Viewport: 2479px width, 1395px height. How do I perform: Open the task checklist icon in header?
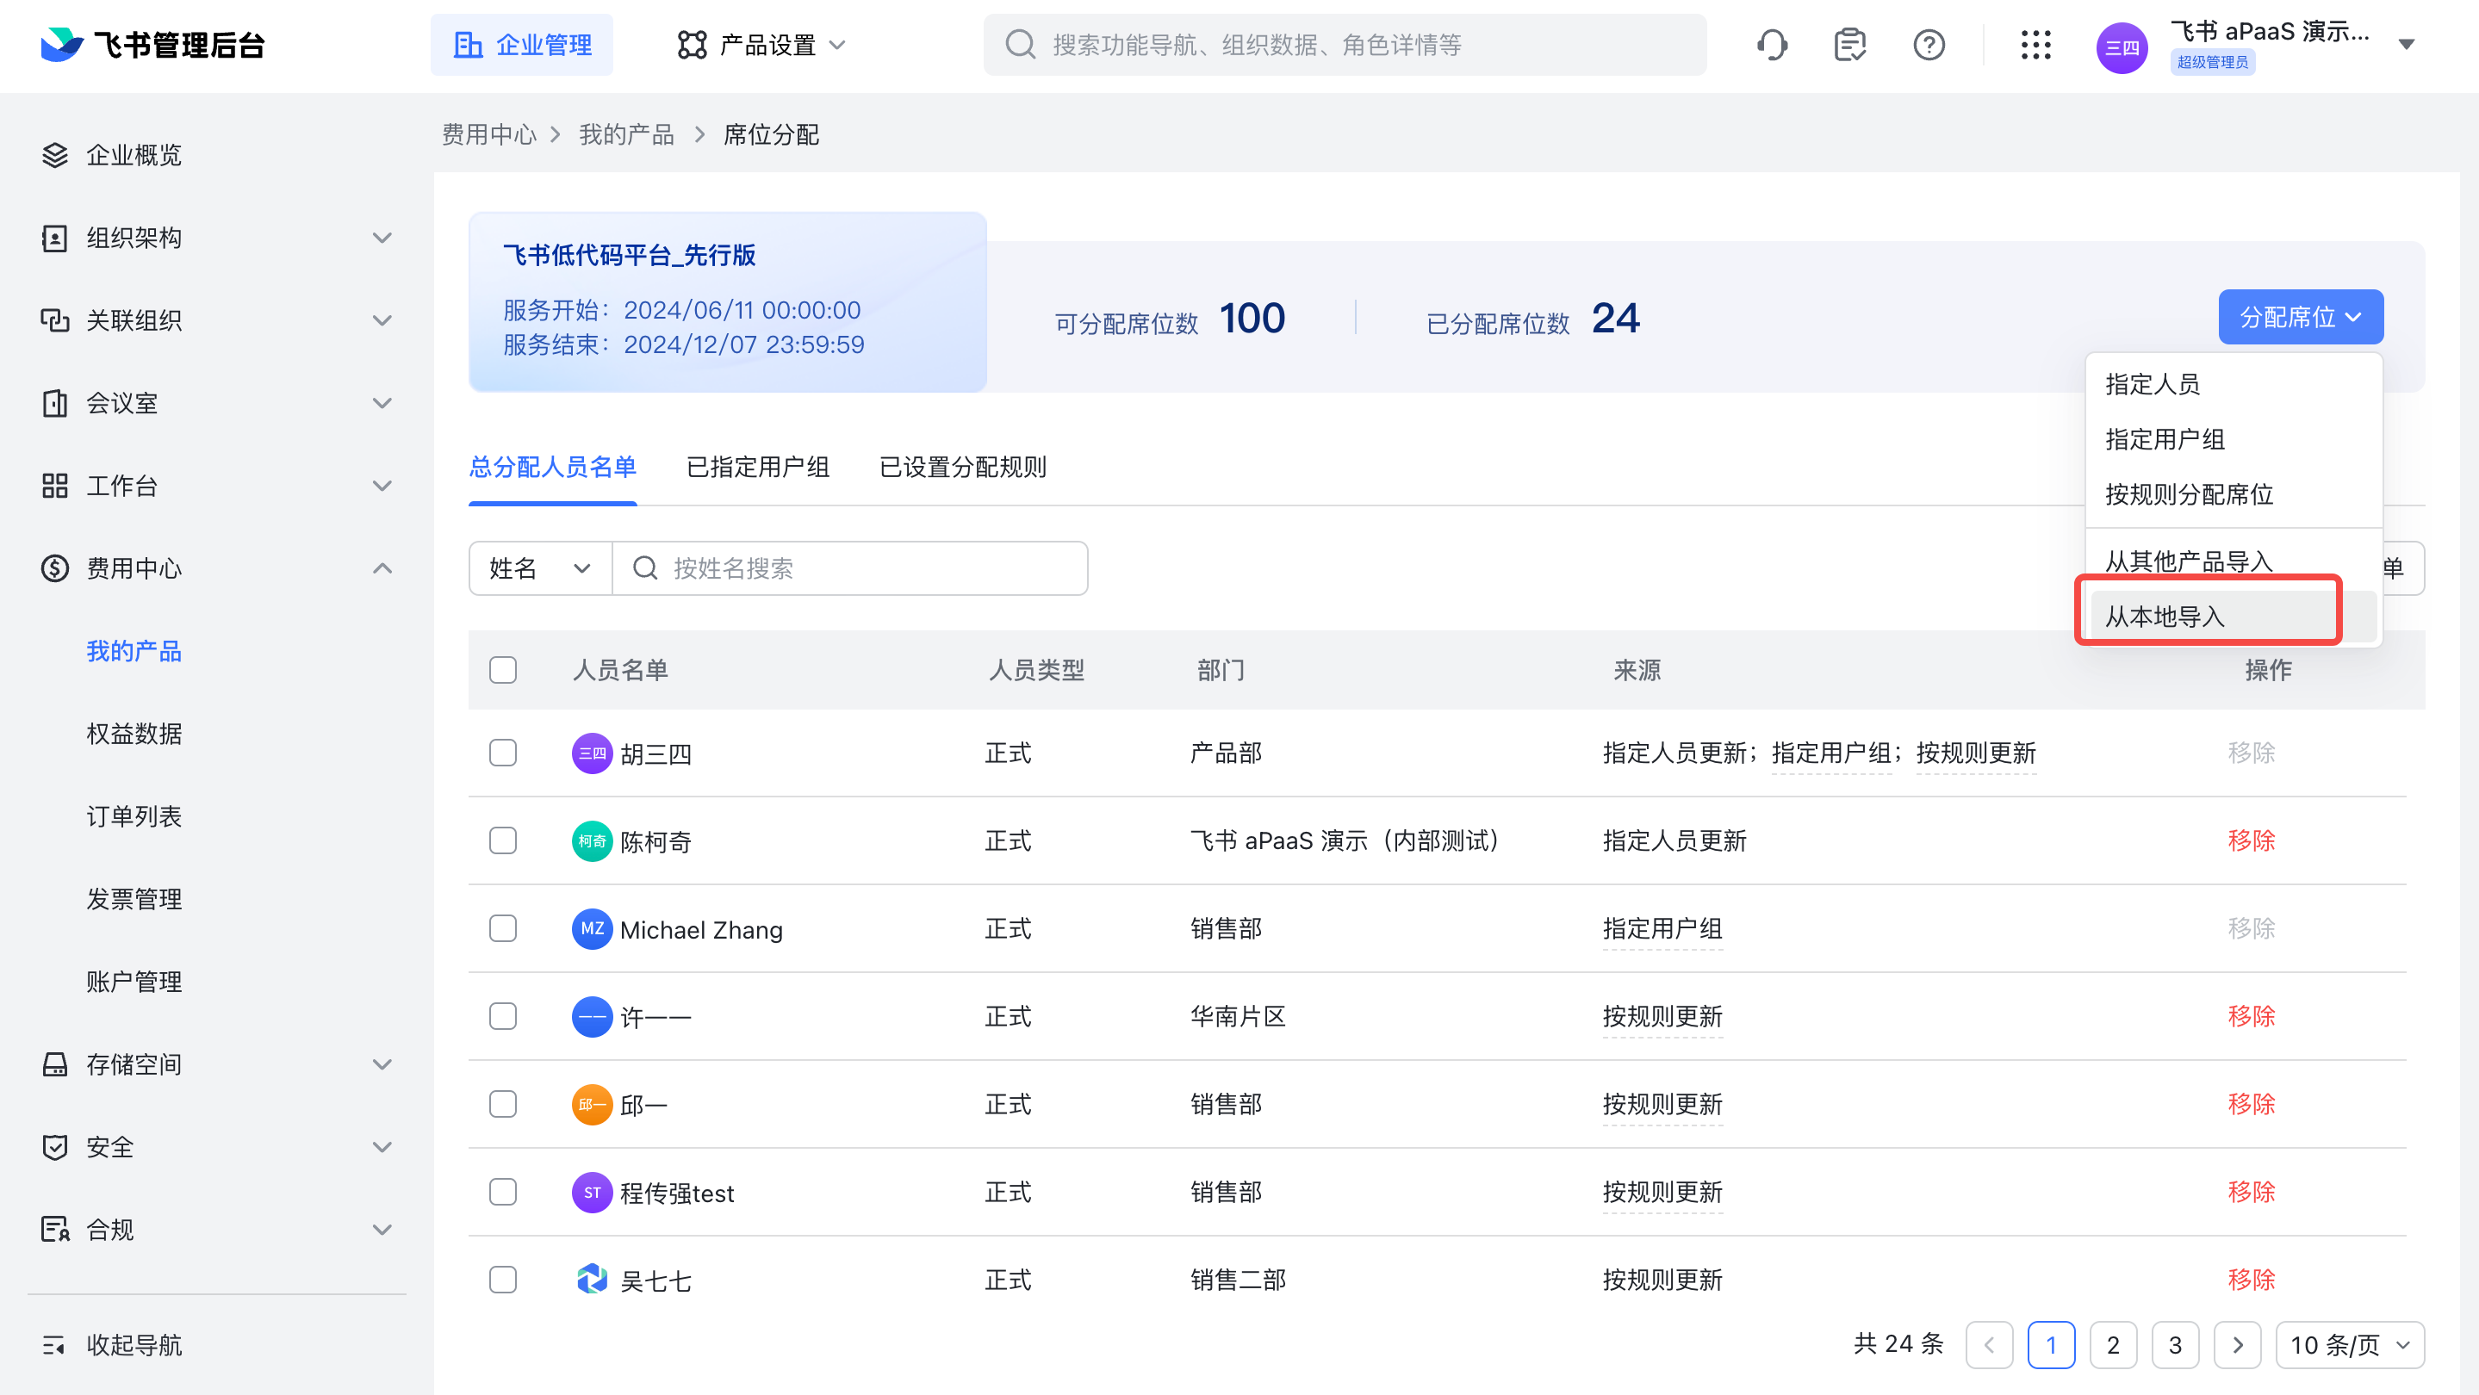[1849, 44]
